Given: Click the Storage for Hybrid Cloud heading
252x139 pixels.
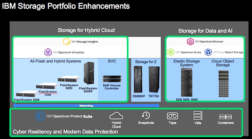Looking at the screenshot, I should click(86, 30).
